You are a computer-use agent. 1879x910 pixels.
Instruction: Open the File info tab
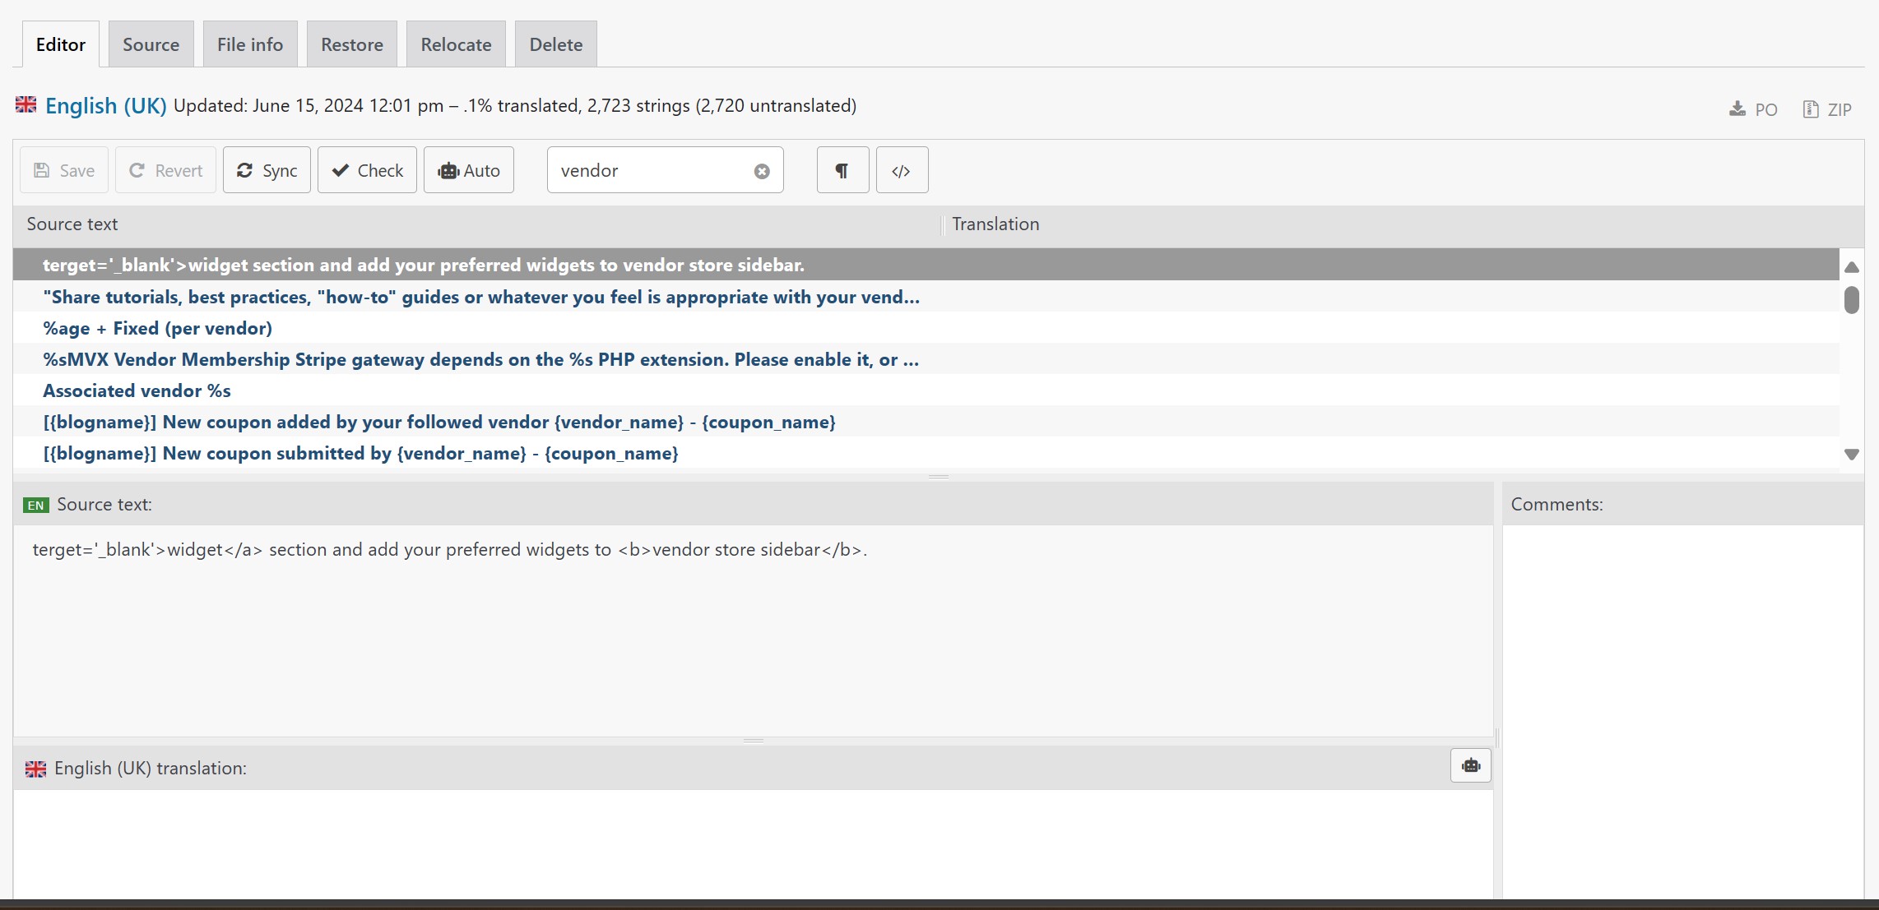pos(250,44)
